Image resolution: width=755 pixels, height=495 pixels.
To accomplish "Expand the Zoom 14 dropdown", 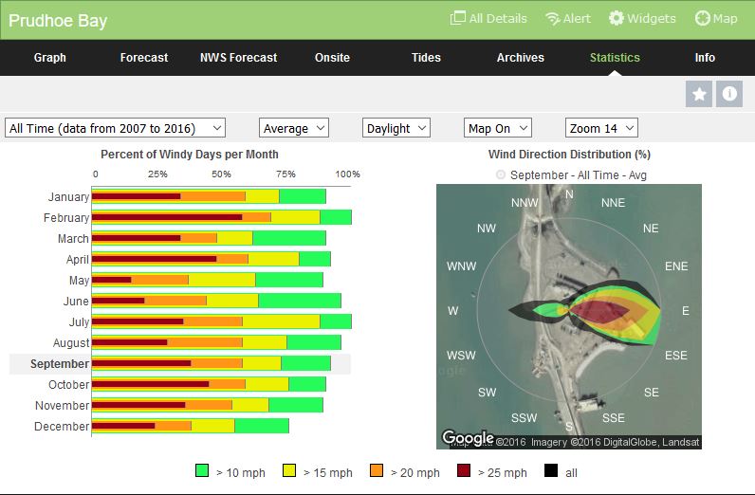I will pos(601,128).
